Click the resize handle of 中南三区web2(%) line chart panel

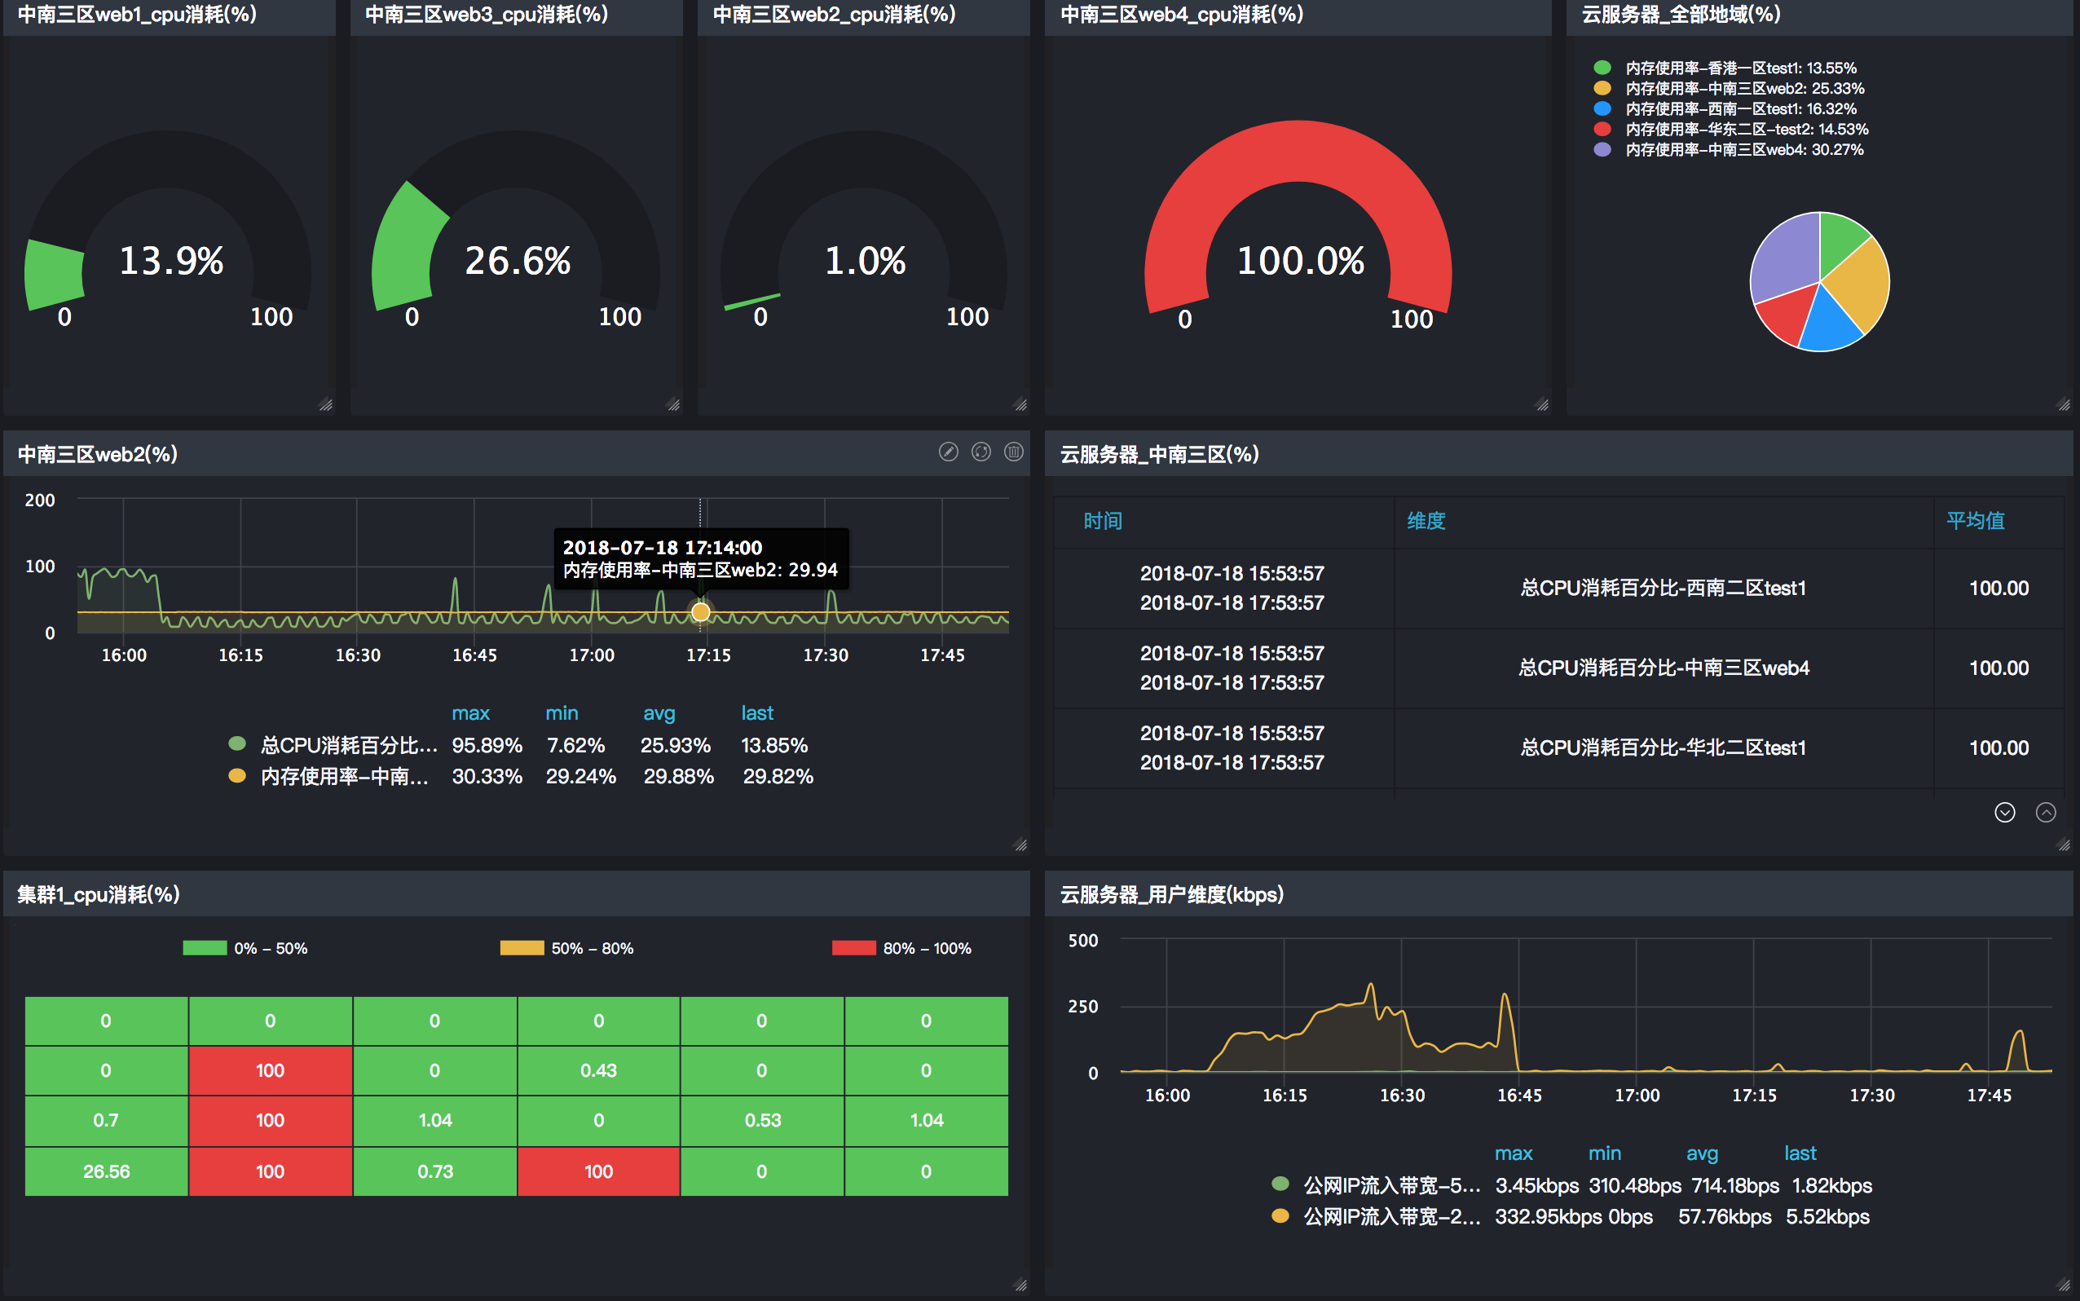[x=1020, y=845]
